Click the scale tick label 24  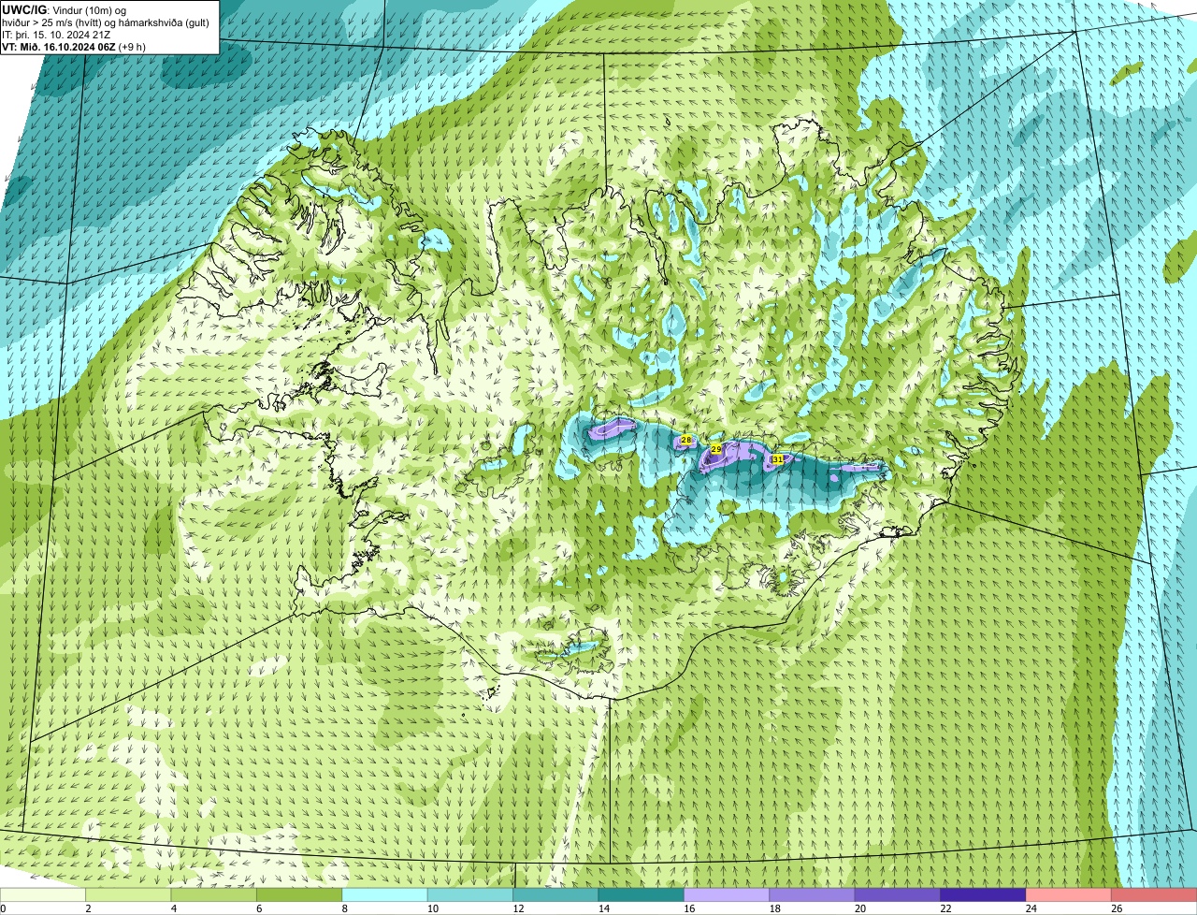tap(1031, 908)
